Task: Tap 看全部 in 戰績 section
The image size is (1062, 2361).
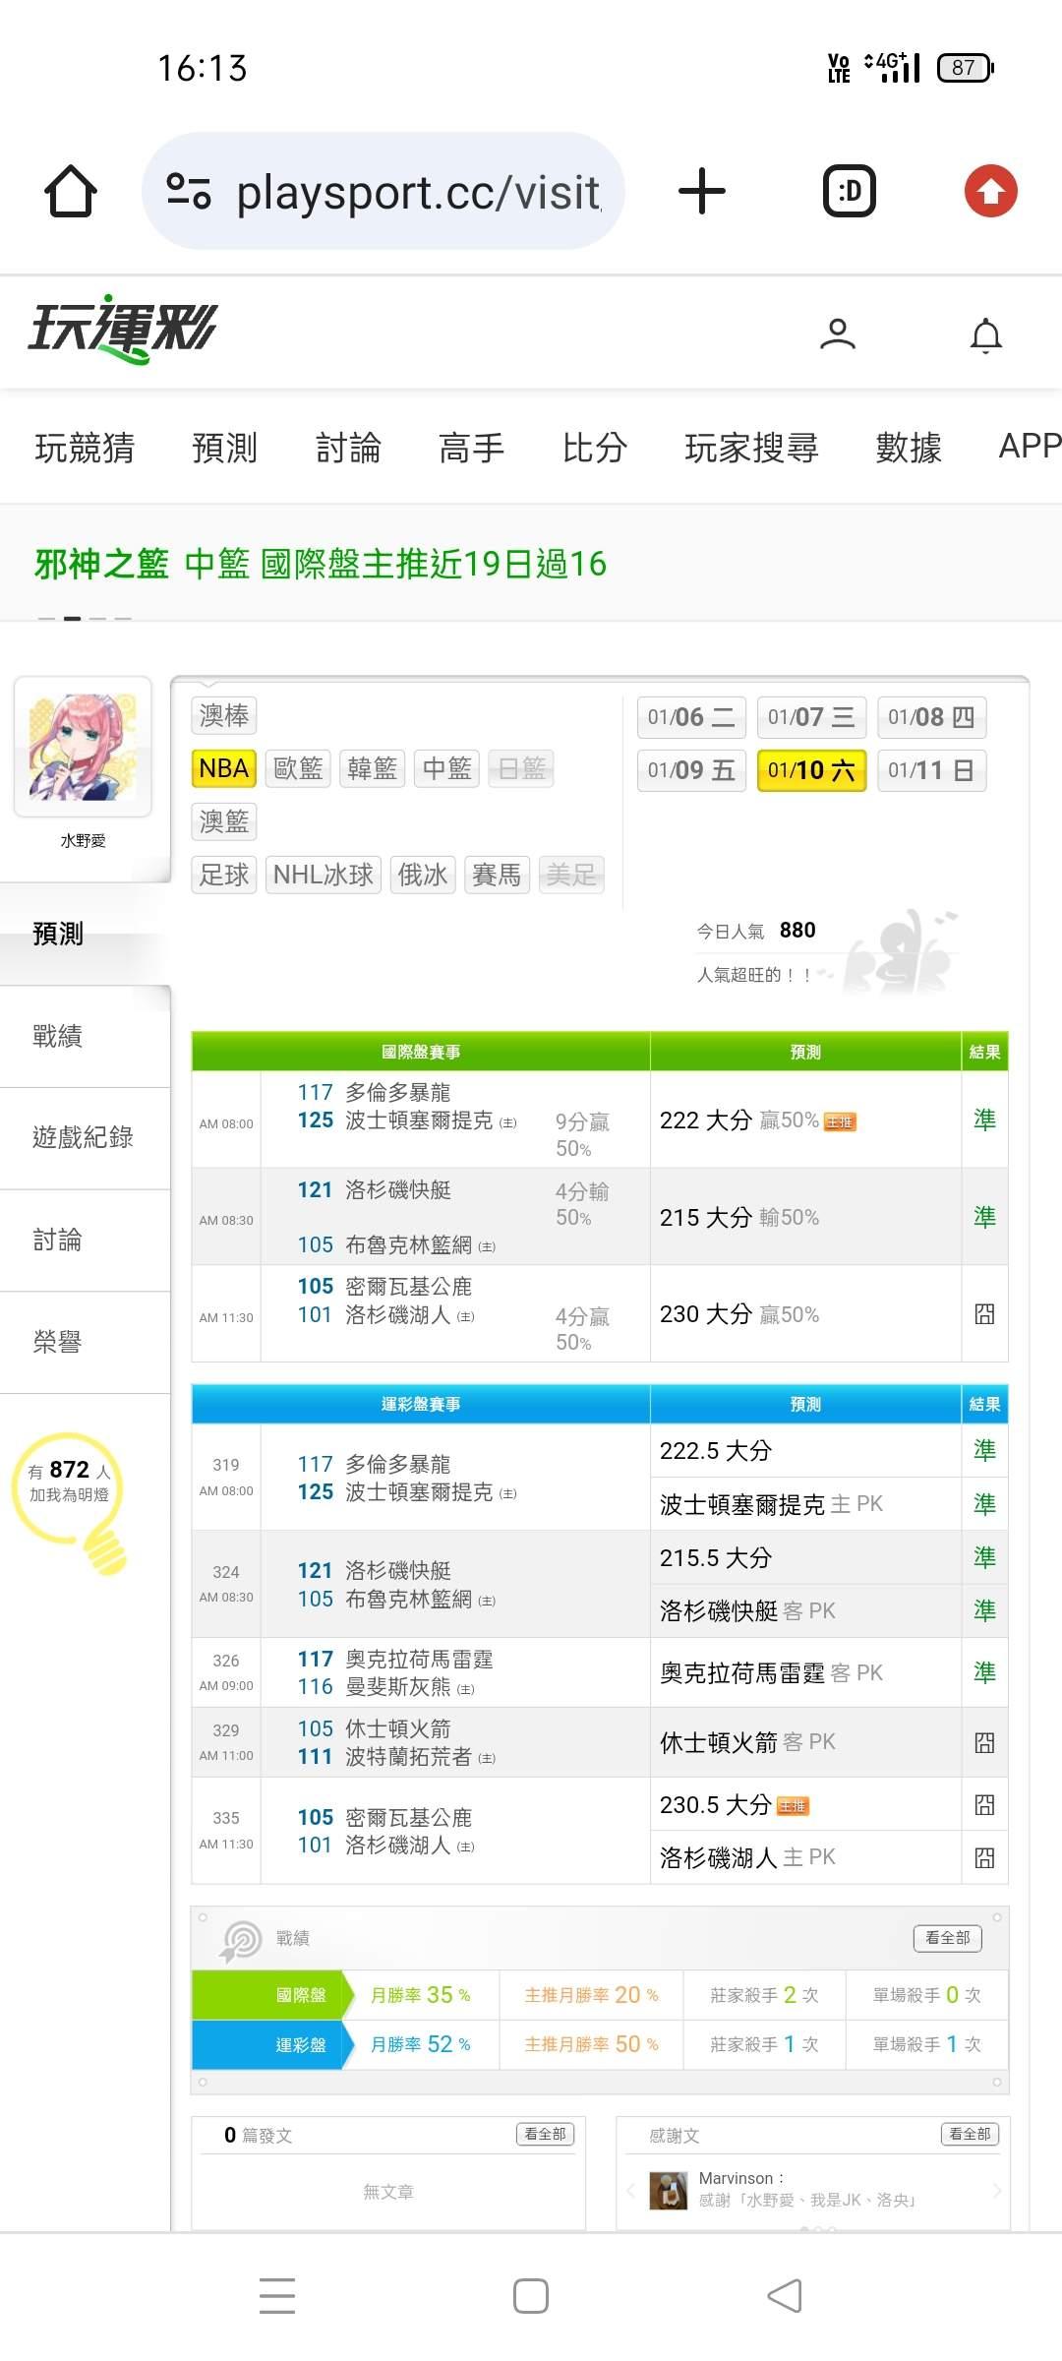Action: pyautogui.click(x=948, y=1938)
